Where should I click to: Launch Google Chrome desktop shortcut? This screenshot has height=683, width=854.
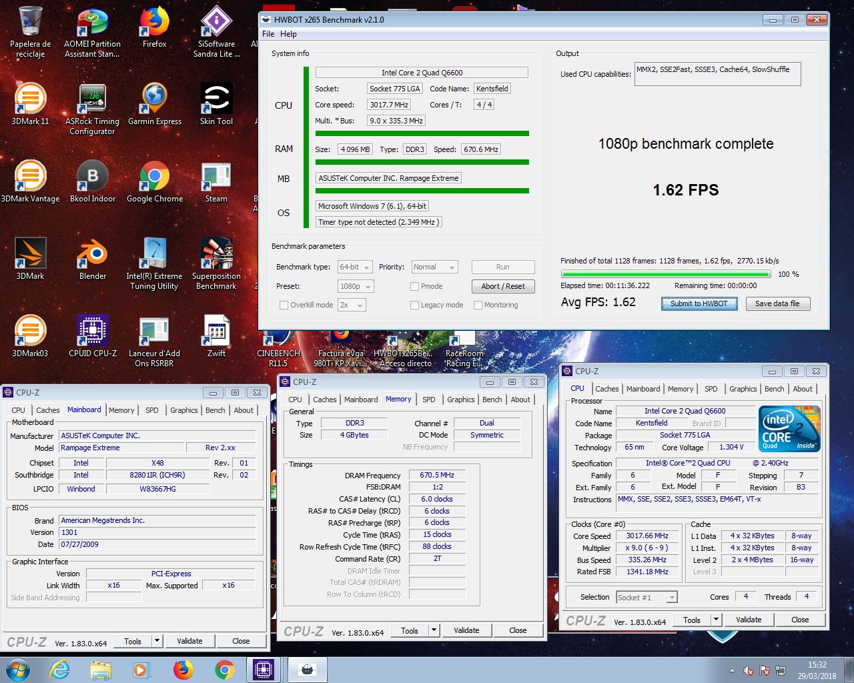point(154,182)
